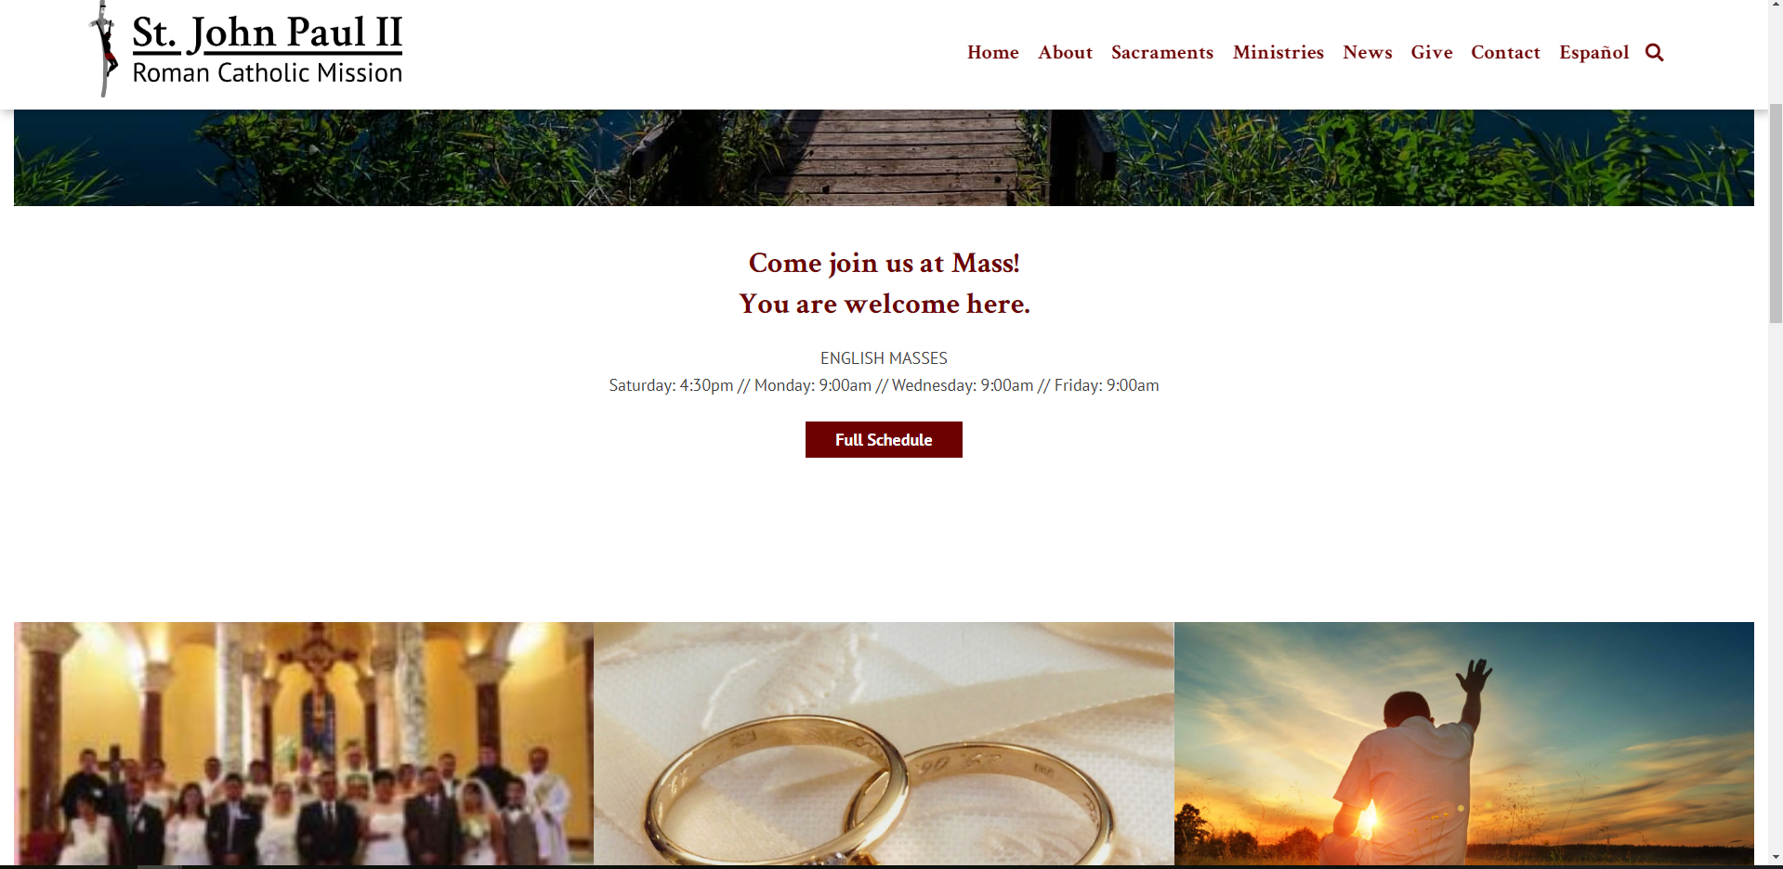Open the search magnifier icon

tap(1654, 53)
